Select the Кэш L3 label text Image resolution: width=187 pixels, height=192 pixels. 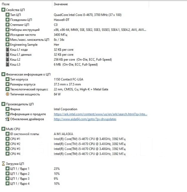click(x=15, y=64)
